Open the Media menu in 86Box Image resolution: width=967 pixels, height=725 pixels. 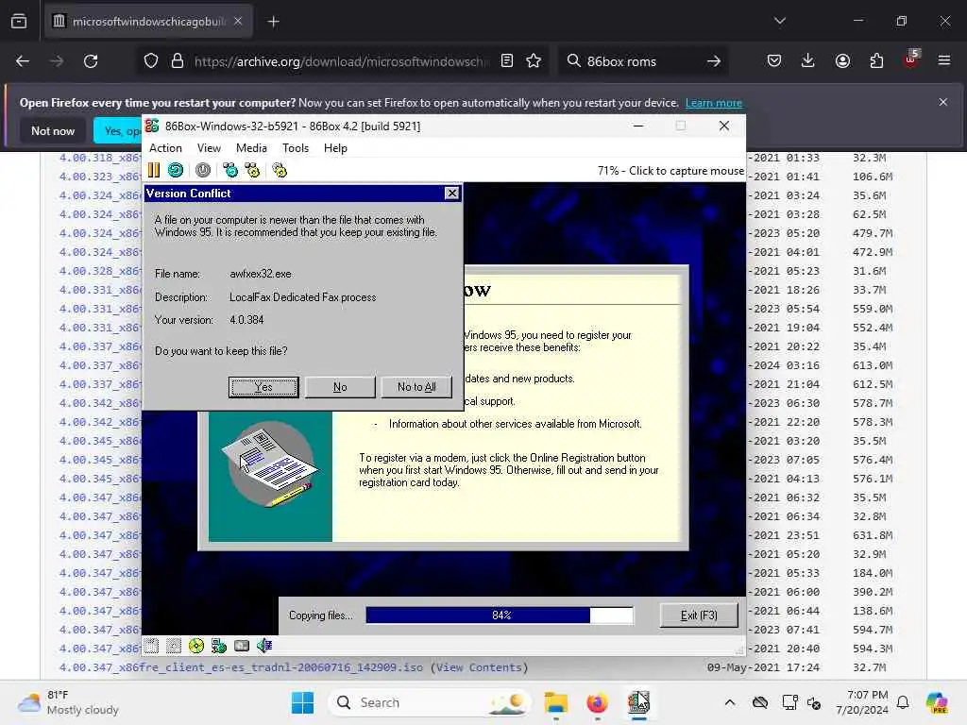(x=251, y=148)
